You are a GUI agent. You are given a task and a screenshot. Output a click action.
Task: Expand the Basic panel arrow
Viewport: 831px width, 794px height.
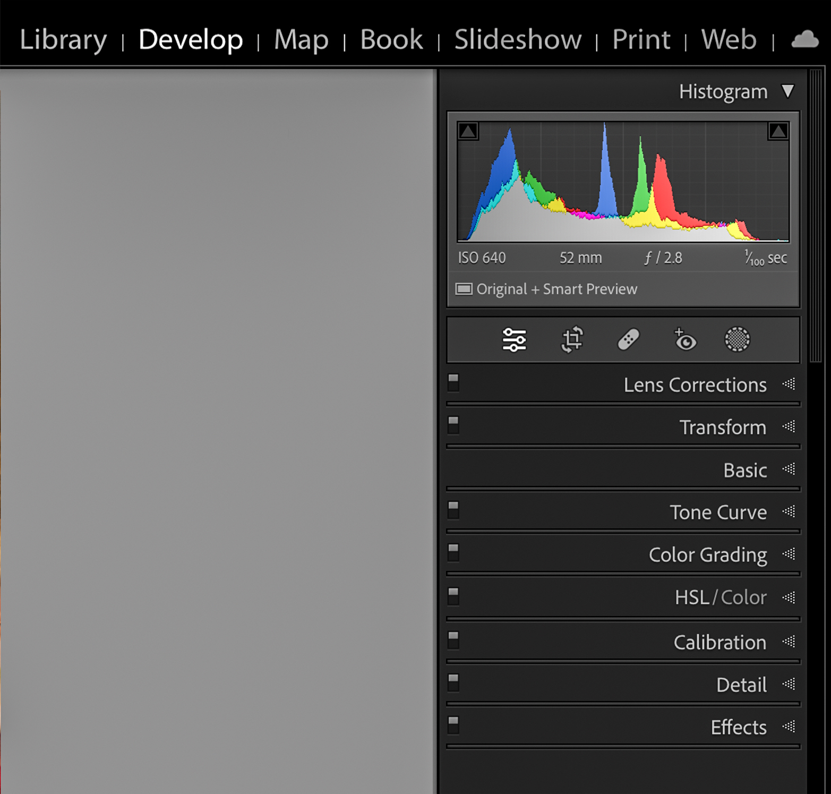789,469
